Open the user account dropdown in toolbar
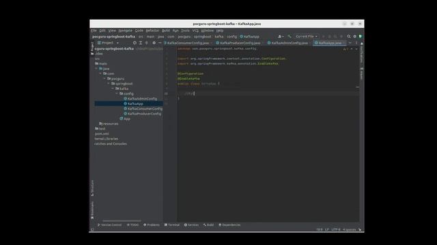 [281, 36]
